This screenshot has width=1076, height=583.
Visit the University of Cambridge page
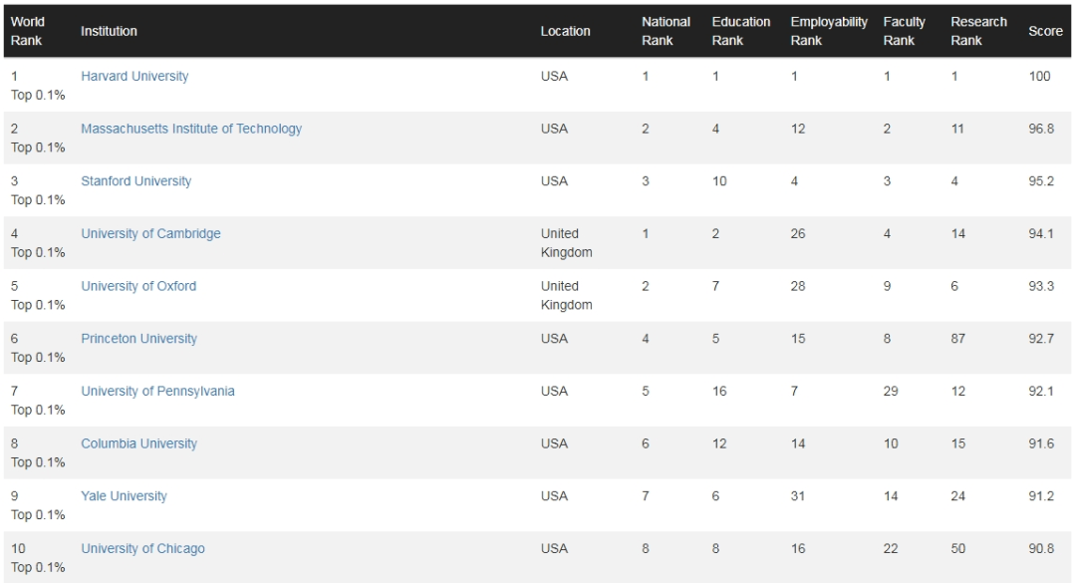[x=150, y=234]
